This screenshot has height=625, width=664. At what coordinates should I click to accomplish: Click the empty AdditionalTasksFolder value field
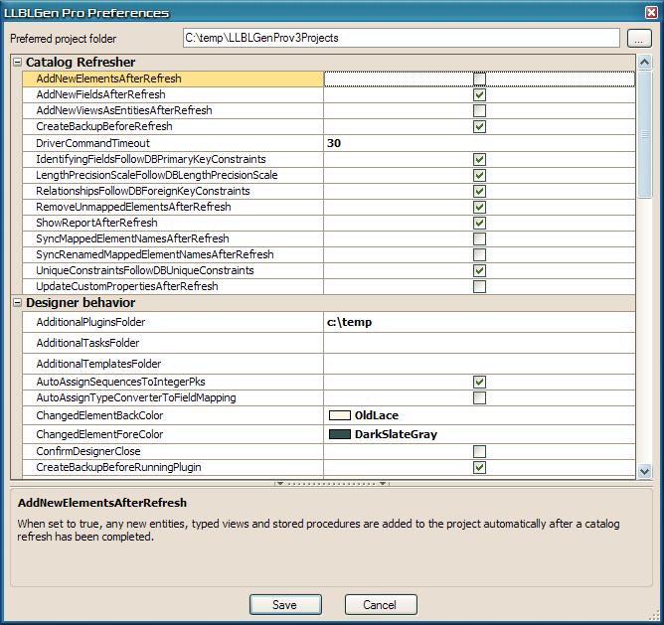[x=479, y=343]
